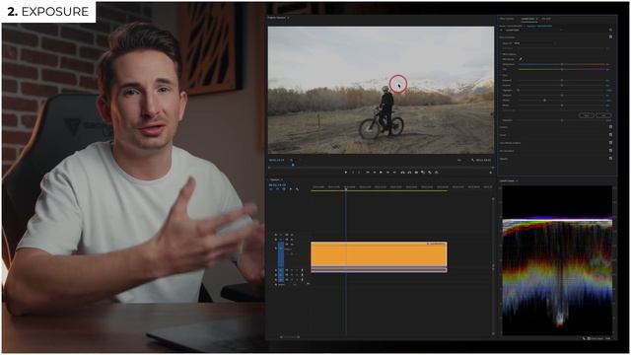The width and height of the screenshot is (631, 355).
Task: Add a marker from timeline toolbar
Action: [291, 188]
